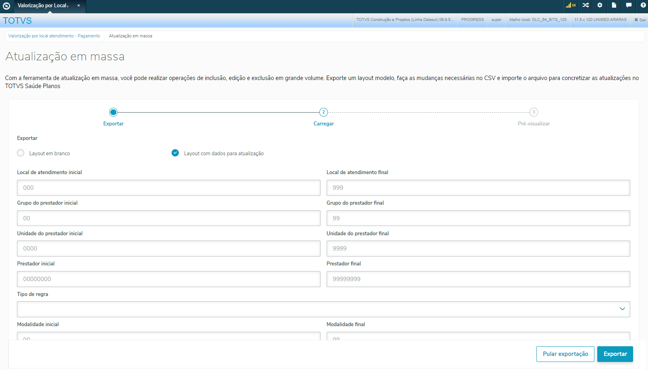Focus Grupo do prestador final field

(478, 218)
